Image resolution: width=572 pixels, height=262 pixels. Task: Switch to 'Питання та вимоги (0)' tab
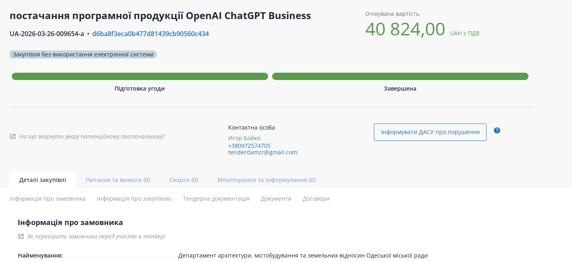(118, 180)
